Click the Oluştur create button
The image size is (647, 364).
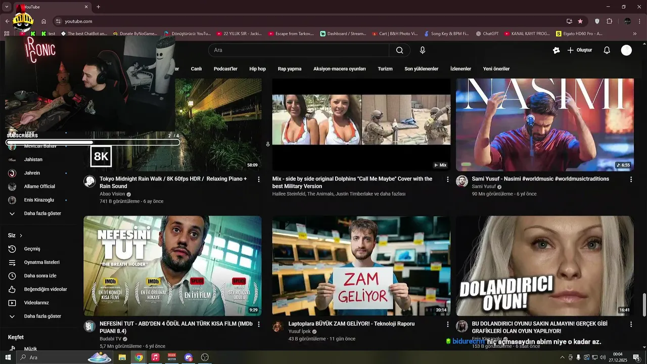tap(579, 50)
